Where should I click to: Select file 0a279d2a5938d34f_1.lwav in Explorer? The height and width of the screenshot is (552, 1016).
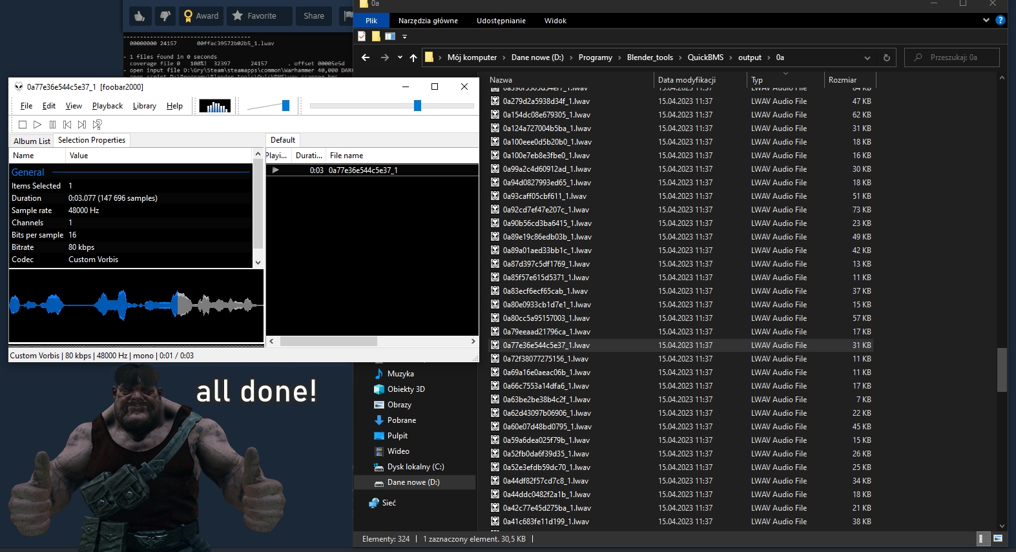click(681, 101)
